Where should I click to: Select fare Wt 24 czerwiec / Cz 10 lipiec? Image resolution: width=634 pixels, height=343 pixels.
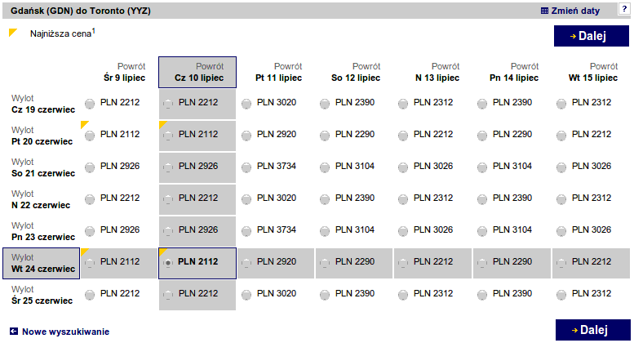[168, 263]
